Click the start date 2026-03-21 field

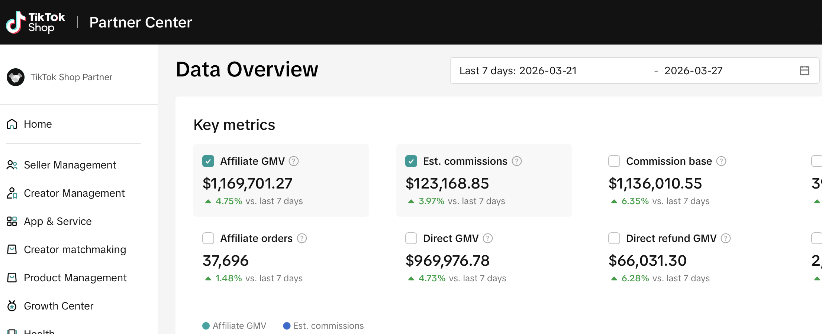548,71
